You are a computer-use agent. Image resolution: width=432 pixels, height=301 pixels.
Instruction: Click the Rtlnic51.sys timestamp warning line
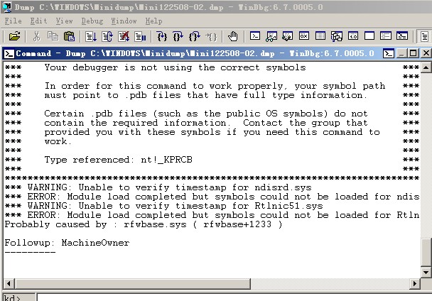coord(163,206)
